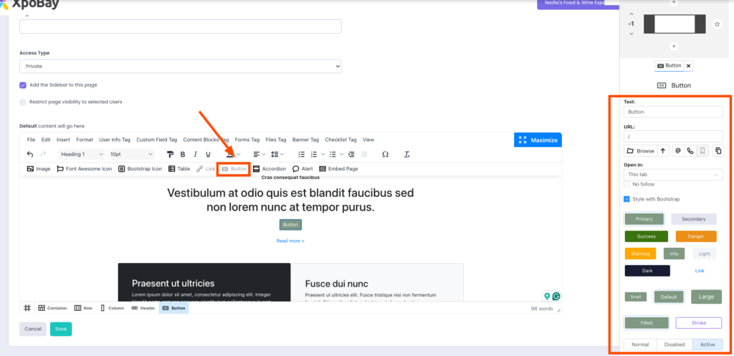Insert a Font Awesome Icon
The height and width of the screenshot is (356, 734).
tap(85, 169)
